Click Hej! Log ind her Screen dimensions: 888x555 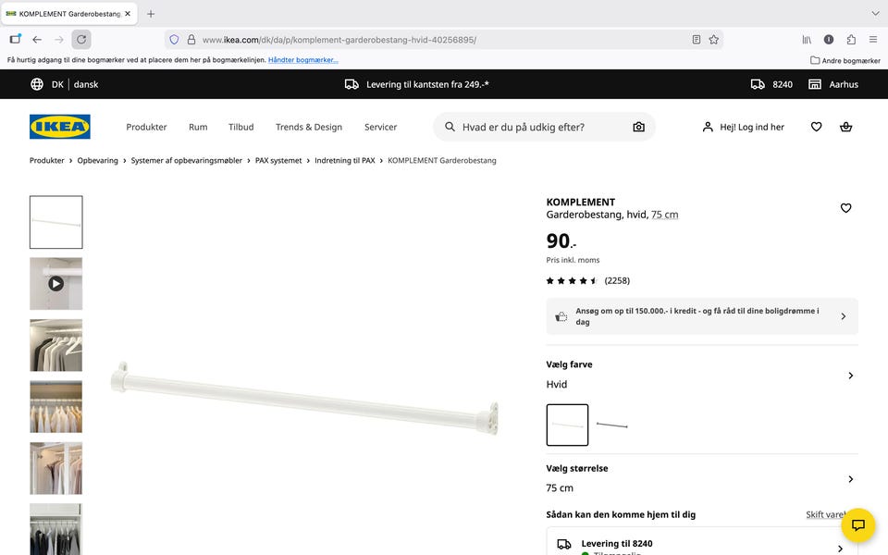click(x=743, y=127)
